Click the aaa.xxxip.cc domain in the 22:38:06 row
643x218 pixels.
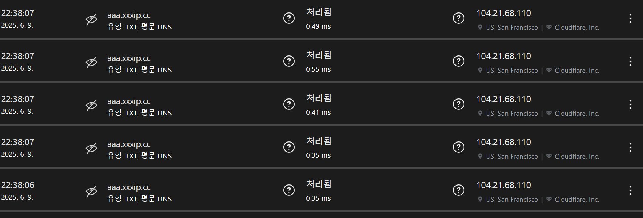pos(129,187)
